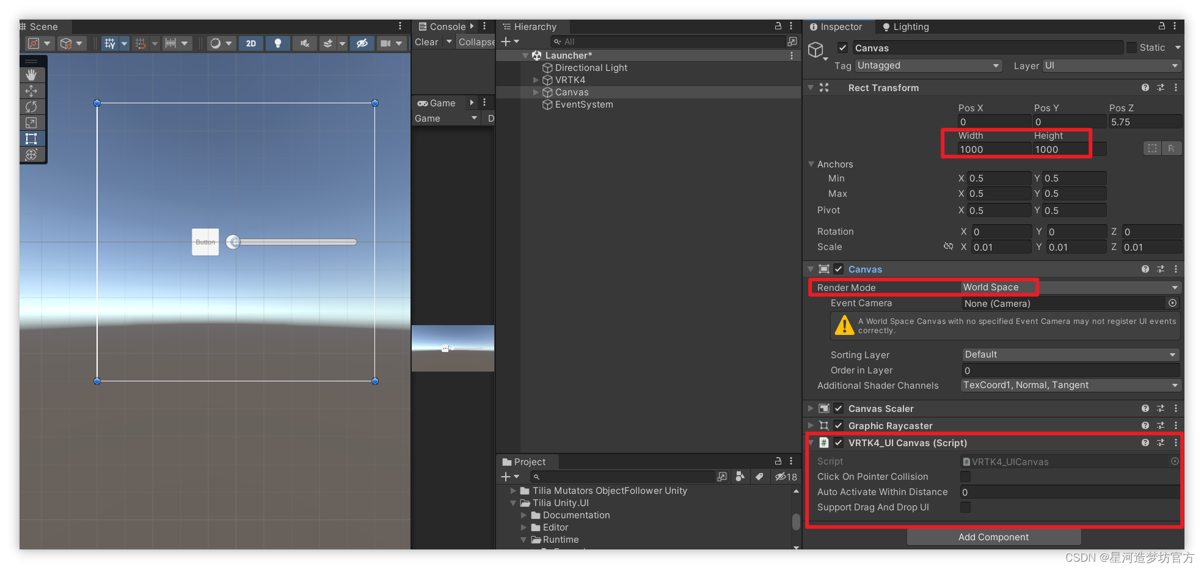
Task: Click the Pos Z input field
Action: coord(1145,122)
